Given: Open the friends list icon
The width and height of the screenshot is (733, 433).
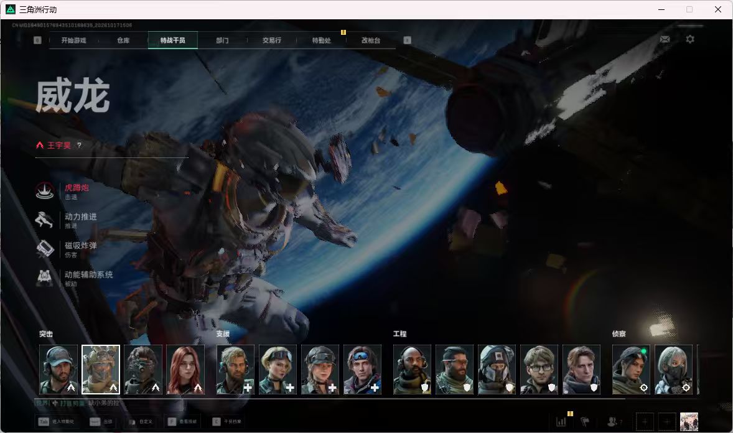Looking at the screenshot, I should [612, 422].
